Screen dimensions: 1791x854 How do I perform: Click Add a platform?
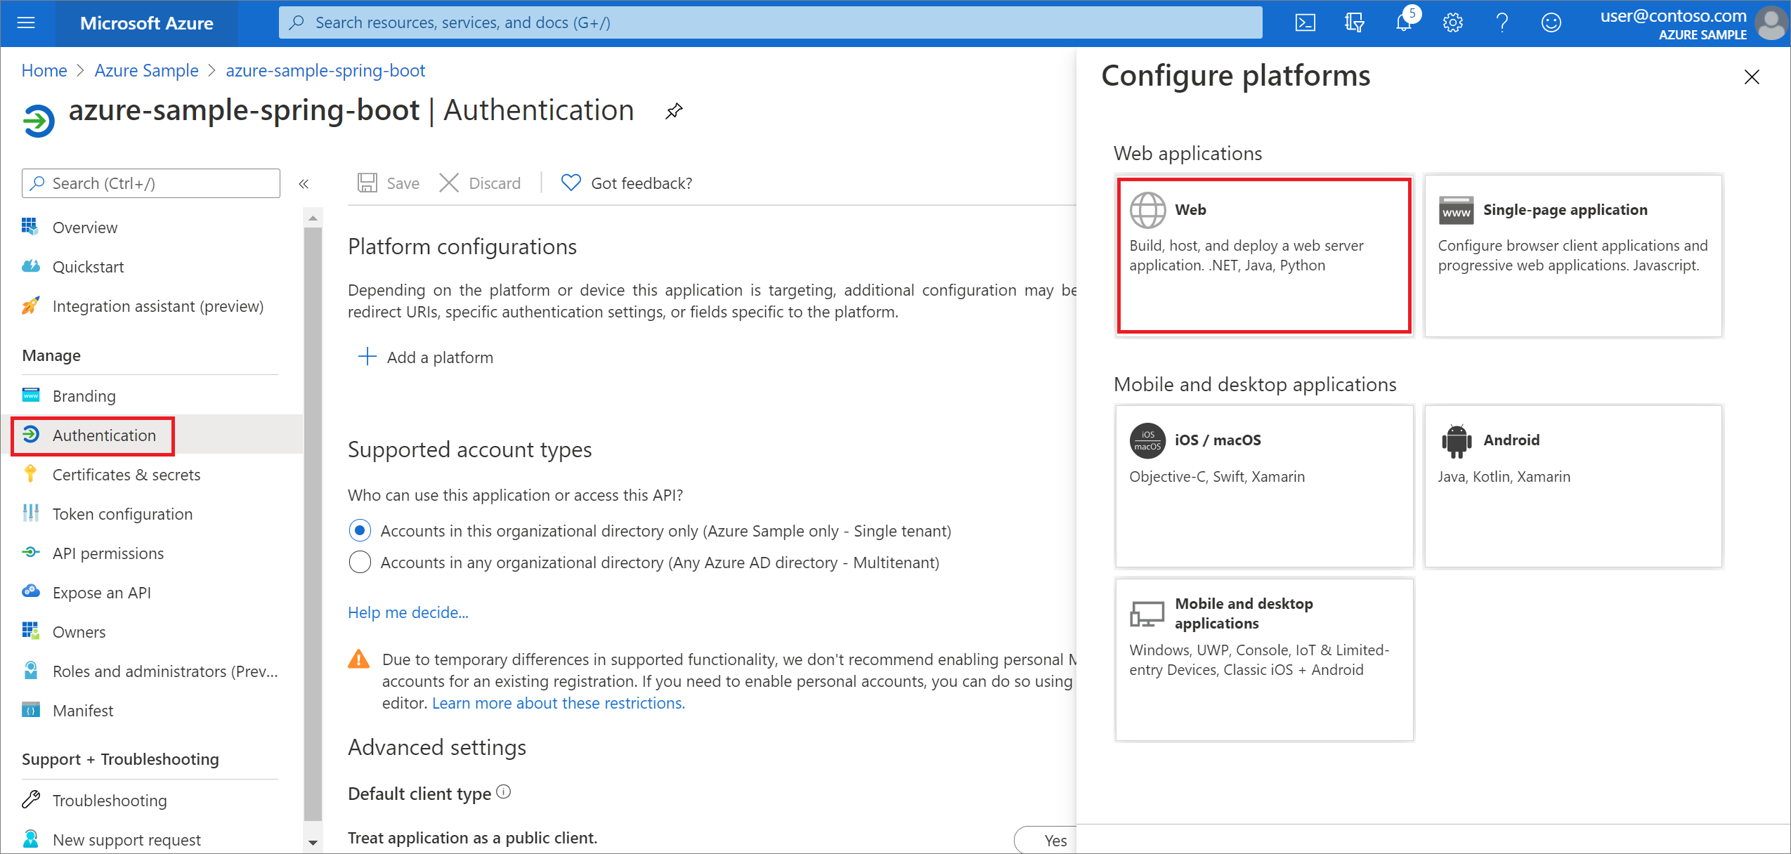(438, 357)
